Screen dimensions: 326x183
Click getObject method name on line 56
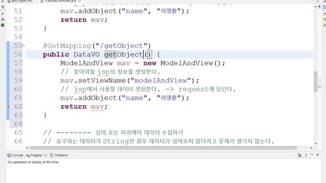[x=123, y=54]
